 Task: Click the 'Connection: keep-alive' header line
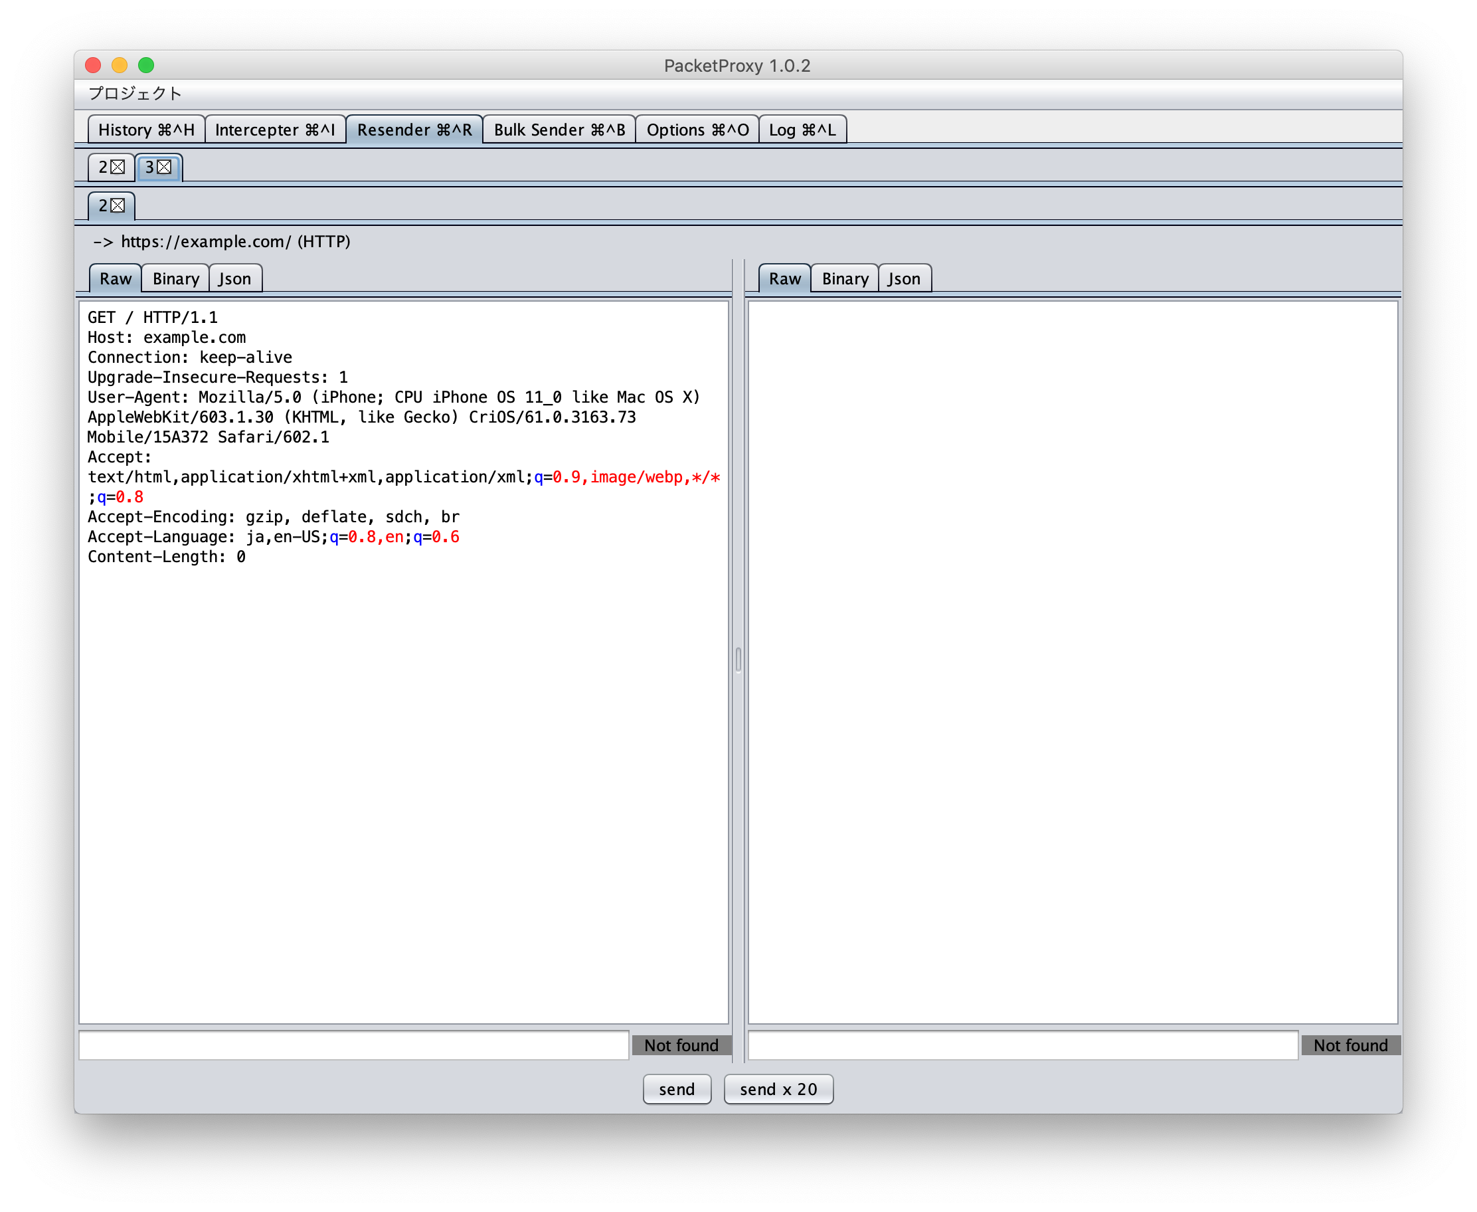(x=190, y=357)
